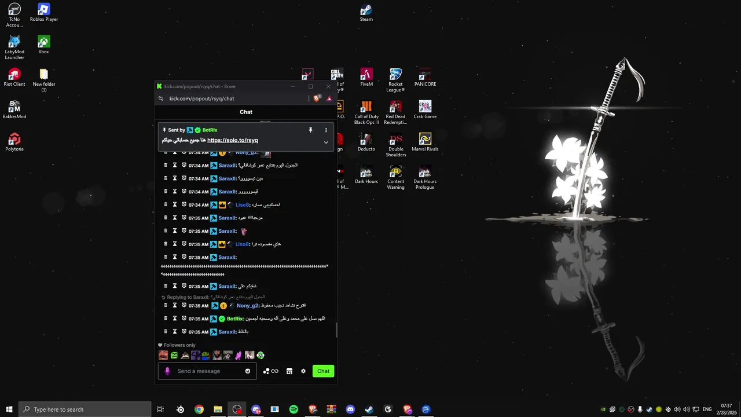
Task: Select the FiveM desktop icon
Action: (366, 78)
